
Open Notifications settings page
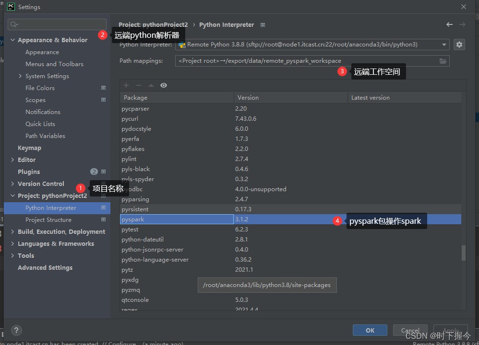point(43,112)
